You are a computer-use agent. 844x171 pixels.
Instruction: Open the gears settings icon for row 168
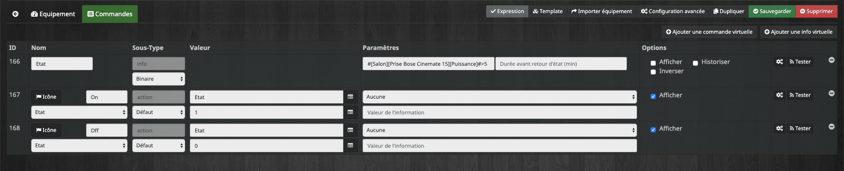coord(779,128)
